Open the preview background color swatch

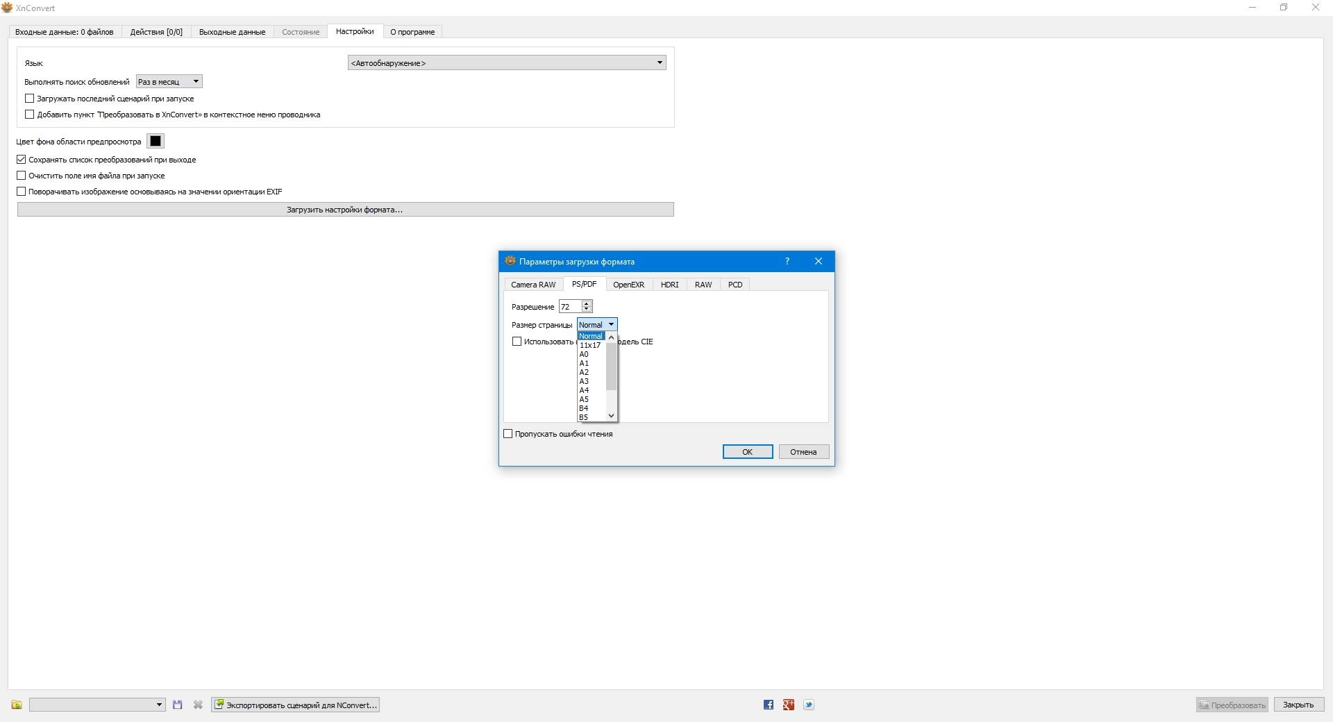tap(156, 142)
